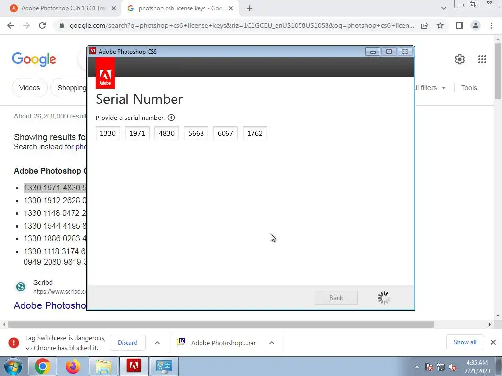502x376 pixels.
Task: Click last serial field containing 1762
Action: pos(255,133)
